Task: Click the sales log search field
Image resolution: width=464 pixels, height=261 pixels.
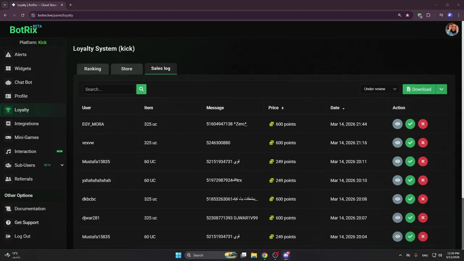Action: (x=109, y=89)
